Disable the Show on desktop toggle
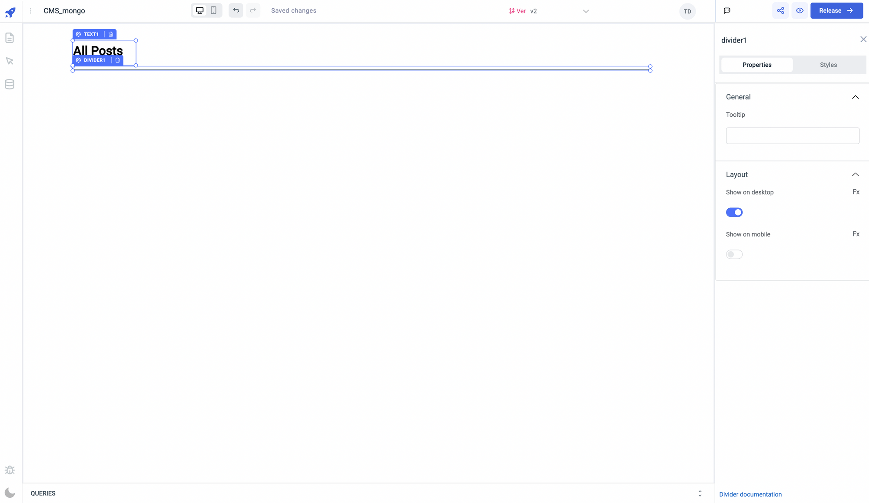This screenshot has height=503, width=869. point(734,212)
